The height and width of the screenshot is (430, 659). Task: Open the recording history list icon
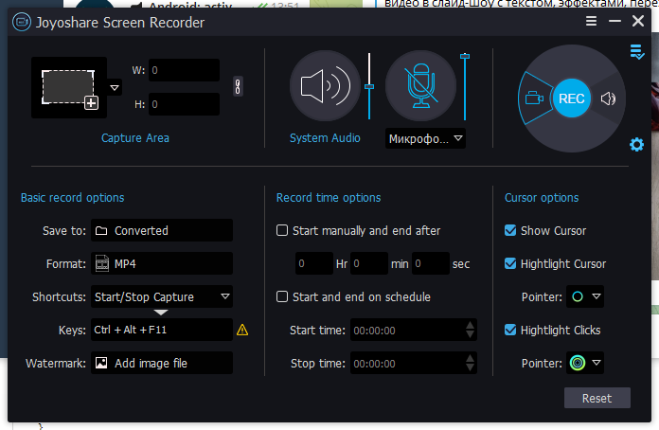[637, 52]
